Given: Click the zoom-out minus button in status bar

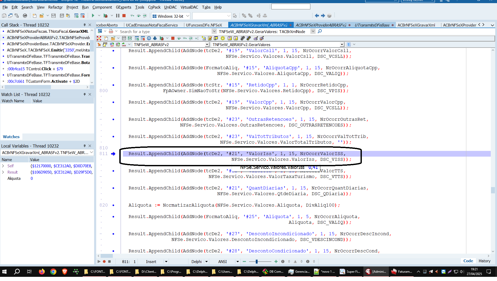Looking at the screenshot, I should click(x=244, y=261).
